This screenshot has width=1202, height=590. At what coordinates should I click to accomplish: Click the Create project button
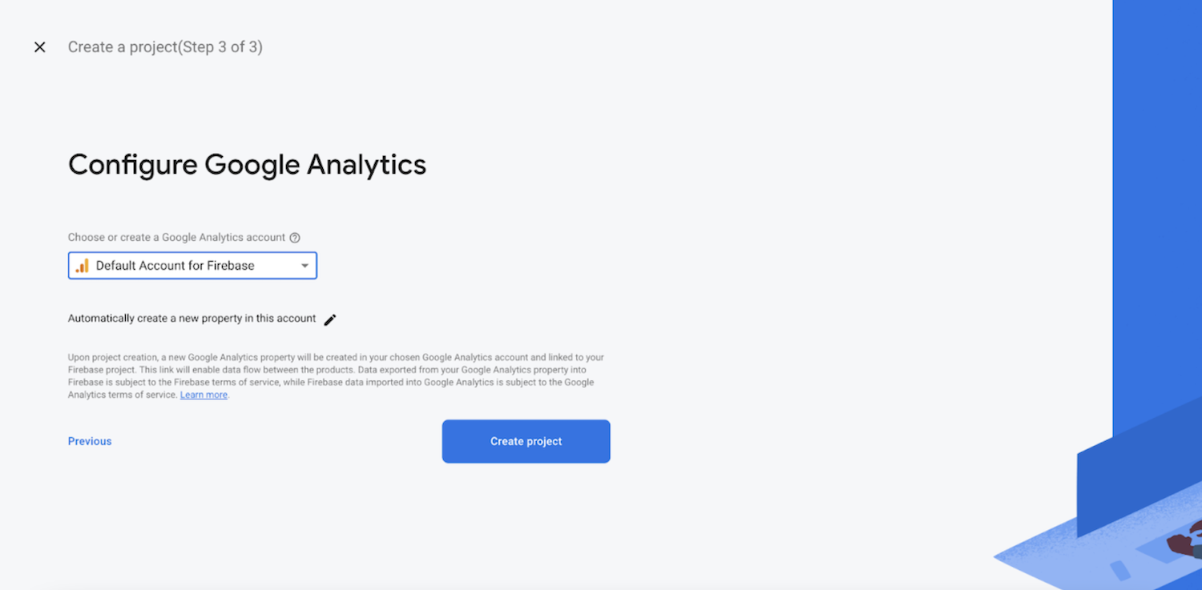coord(526,441)
